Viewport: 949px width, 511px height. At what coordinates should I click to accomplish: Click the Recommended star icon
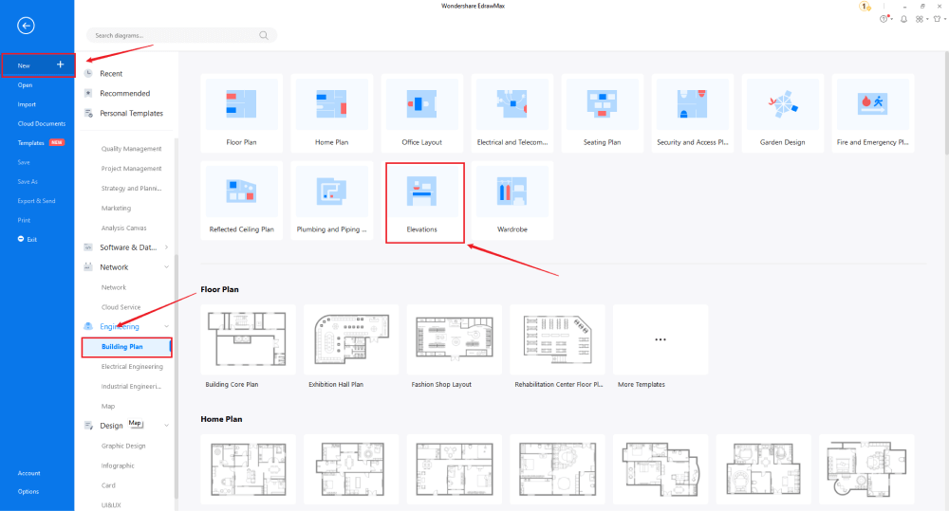point(88,93)
